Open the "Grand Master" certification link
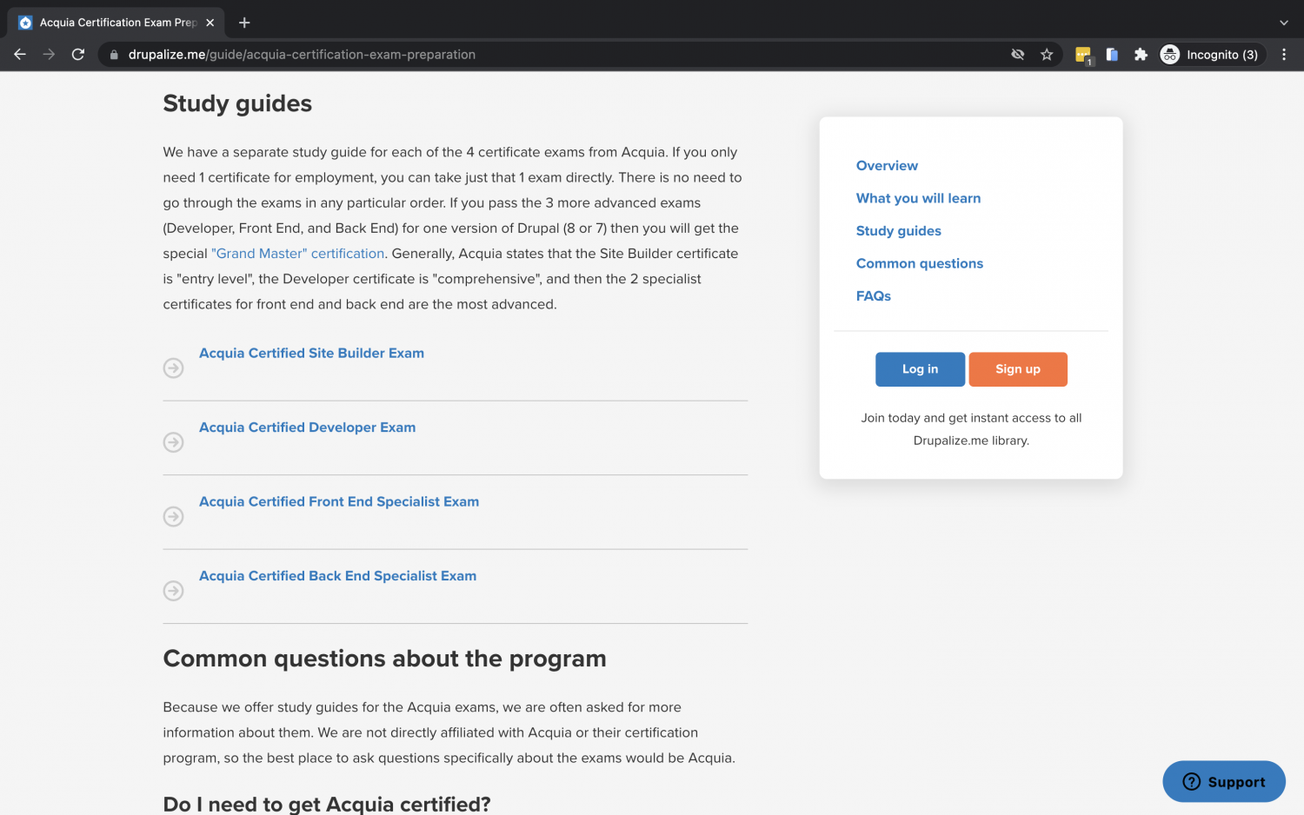Viewport: 1304px width, 815px height. (x=298, y=253)
